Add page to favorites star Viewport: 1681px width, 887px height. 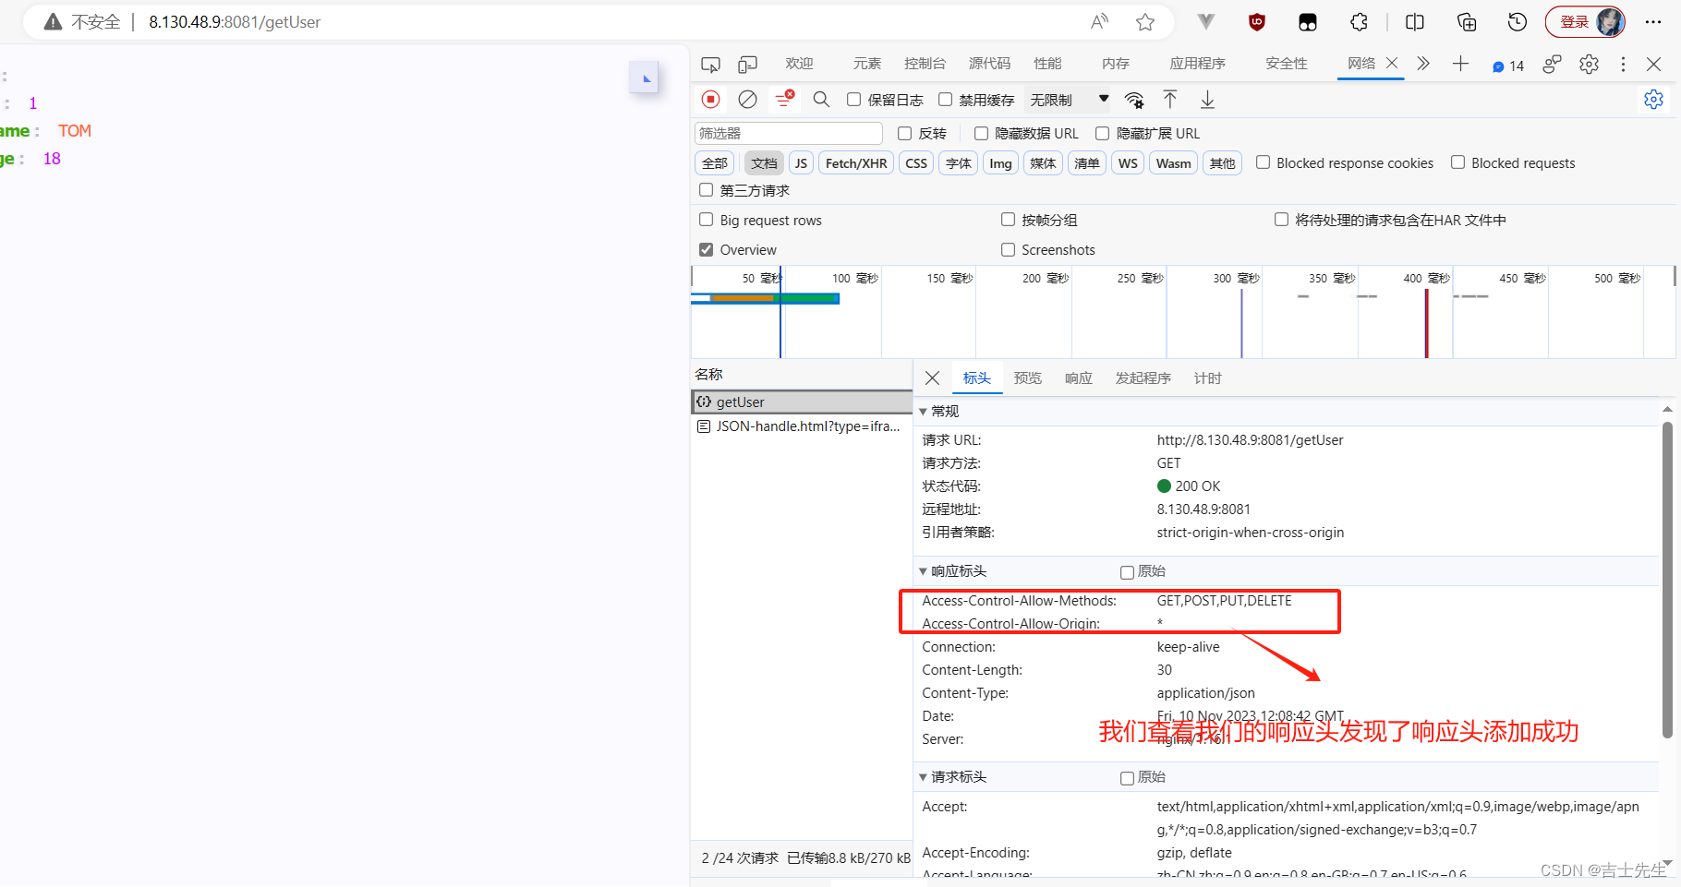tap(1145, 22)
